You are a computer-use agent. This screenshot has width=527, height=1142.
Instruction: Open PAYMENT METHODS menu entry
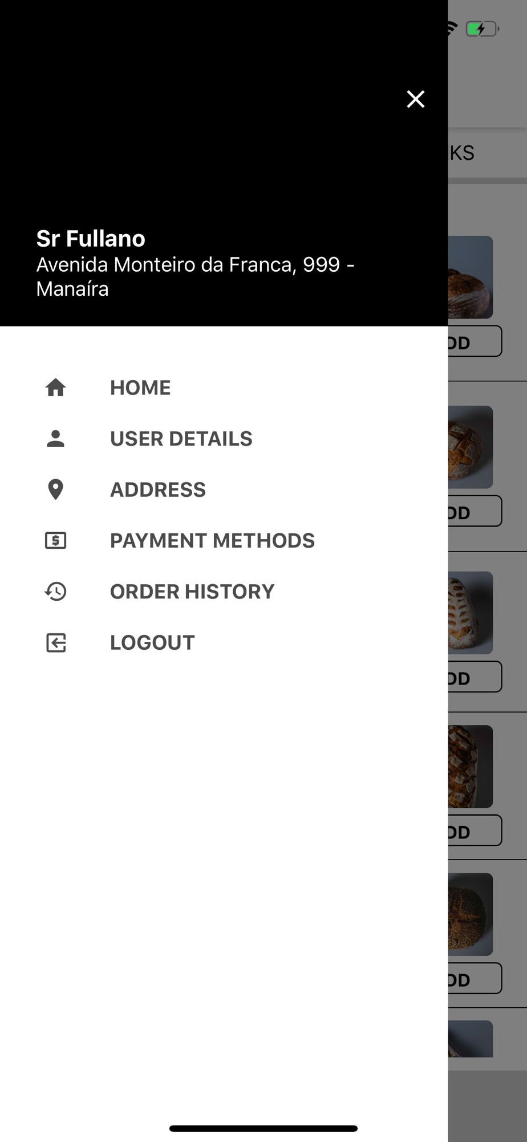click(212, 540)
